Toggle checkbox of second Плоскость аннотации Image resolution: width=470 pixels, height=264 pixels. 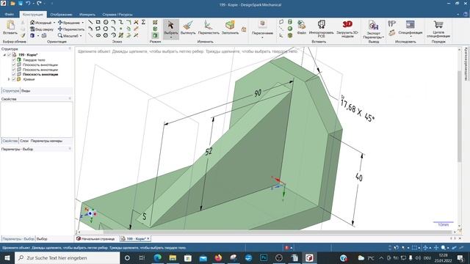click(14, 70)
